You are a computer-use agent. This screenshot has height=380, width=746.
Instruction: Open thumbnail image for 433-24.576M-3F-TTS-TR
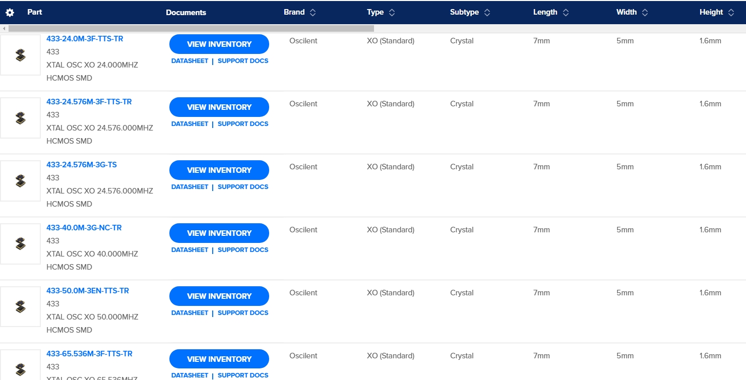point(20,118)
